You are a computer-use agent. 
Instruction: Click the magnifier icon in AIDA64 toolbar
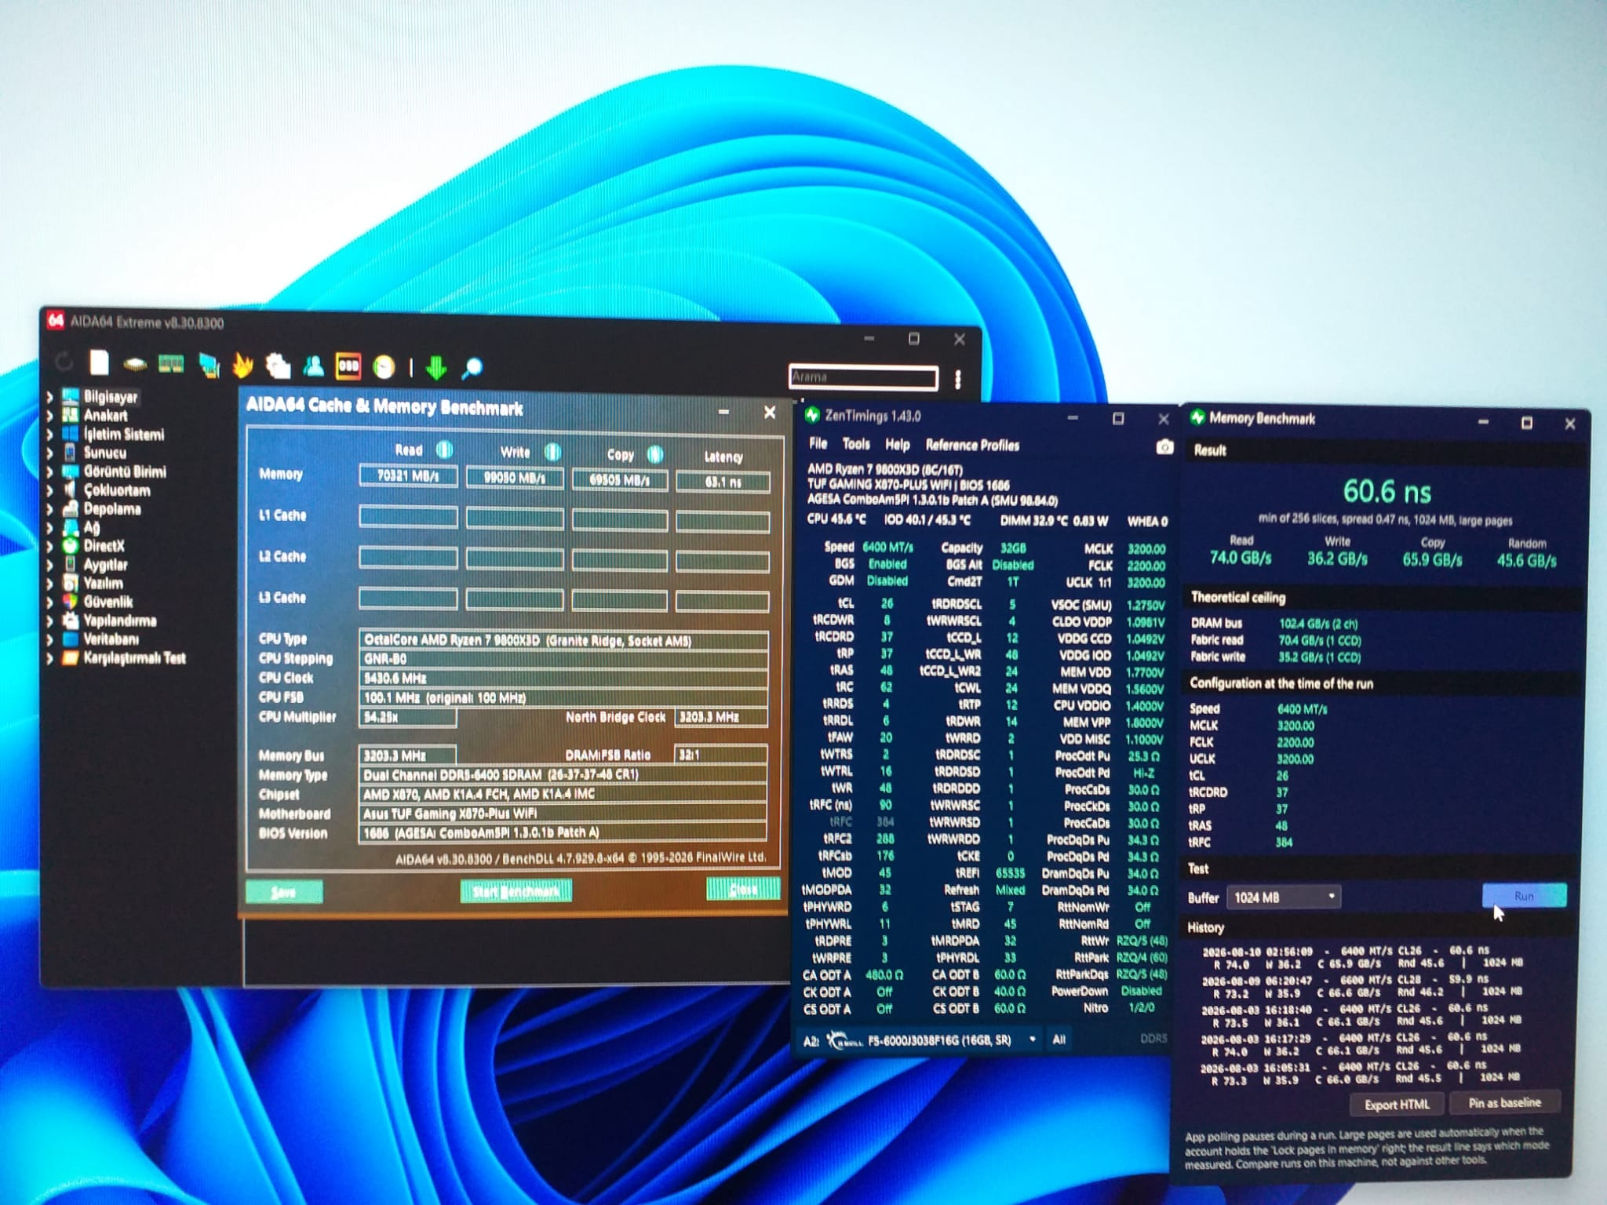(472, 368)
